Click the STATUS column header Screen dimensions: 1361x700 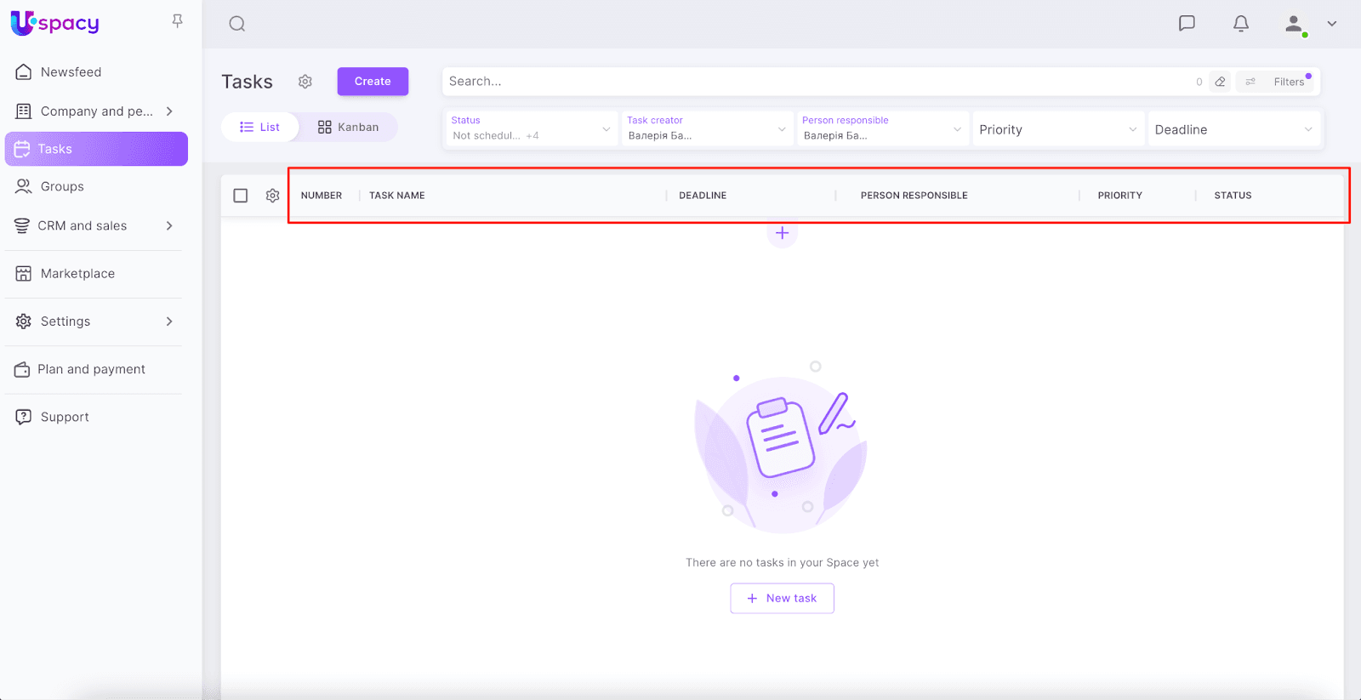coord(1233,196)
